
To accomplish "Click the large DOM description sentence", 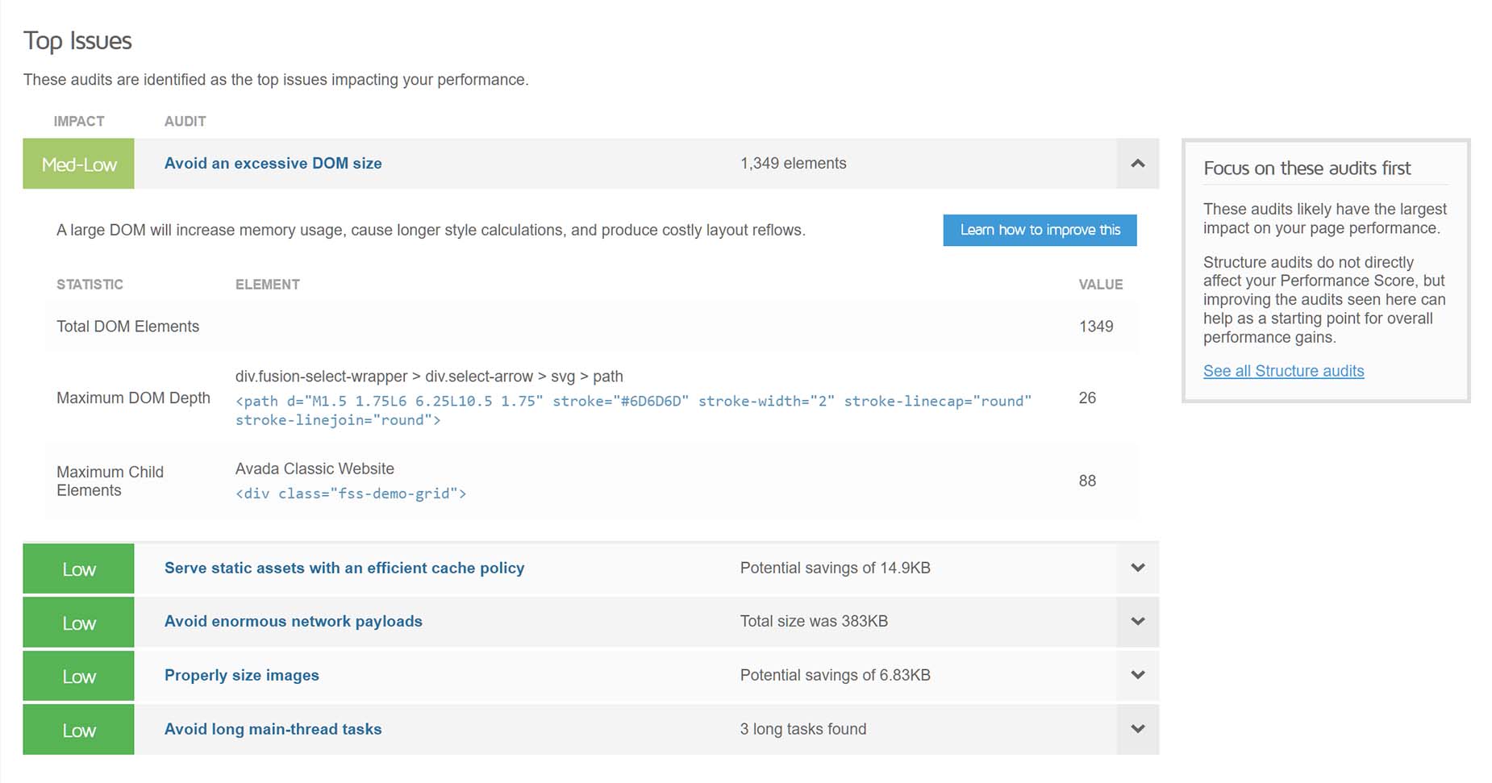I will pos(431,230).
